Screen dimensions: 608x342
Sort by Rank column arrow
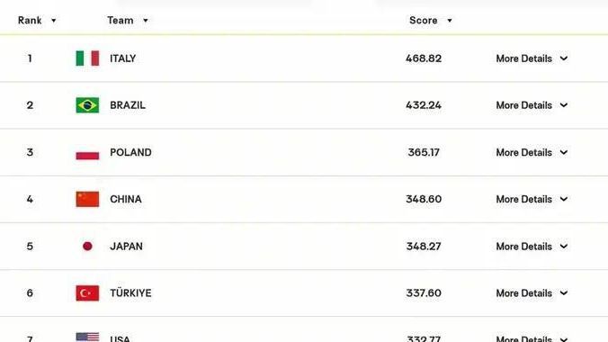point(53,21)
